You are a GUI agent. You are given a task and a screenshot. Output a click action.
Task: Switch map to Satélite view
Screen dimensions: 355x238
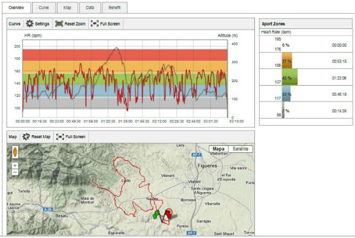(x=240, y=149)
